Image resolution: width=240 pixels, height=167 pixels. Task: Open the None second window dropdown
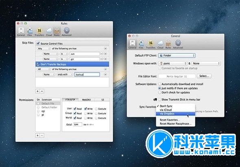206,63
